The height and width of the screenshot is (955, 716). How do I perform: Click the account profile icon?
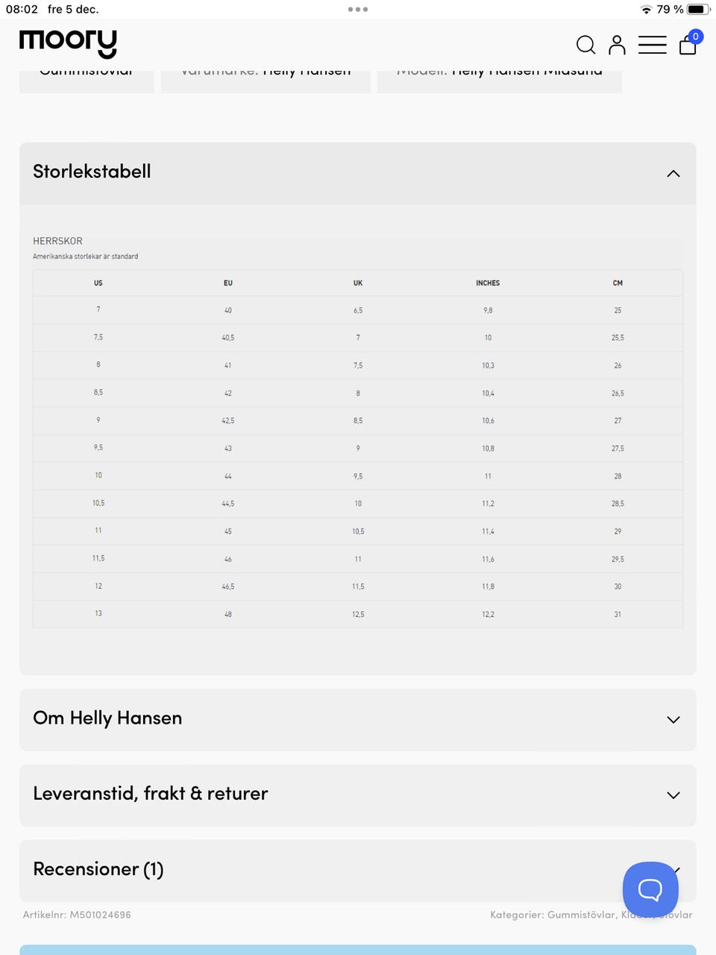617,45
